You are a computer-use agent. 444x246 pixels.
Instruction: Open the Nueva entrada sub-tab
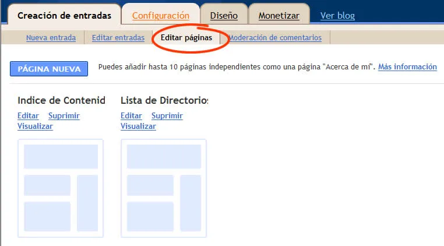click(x=51, y=37)
